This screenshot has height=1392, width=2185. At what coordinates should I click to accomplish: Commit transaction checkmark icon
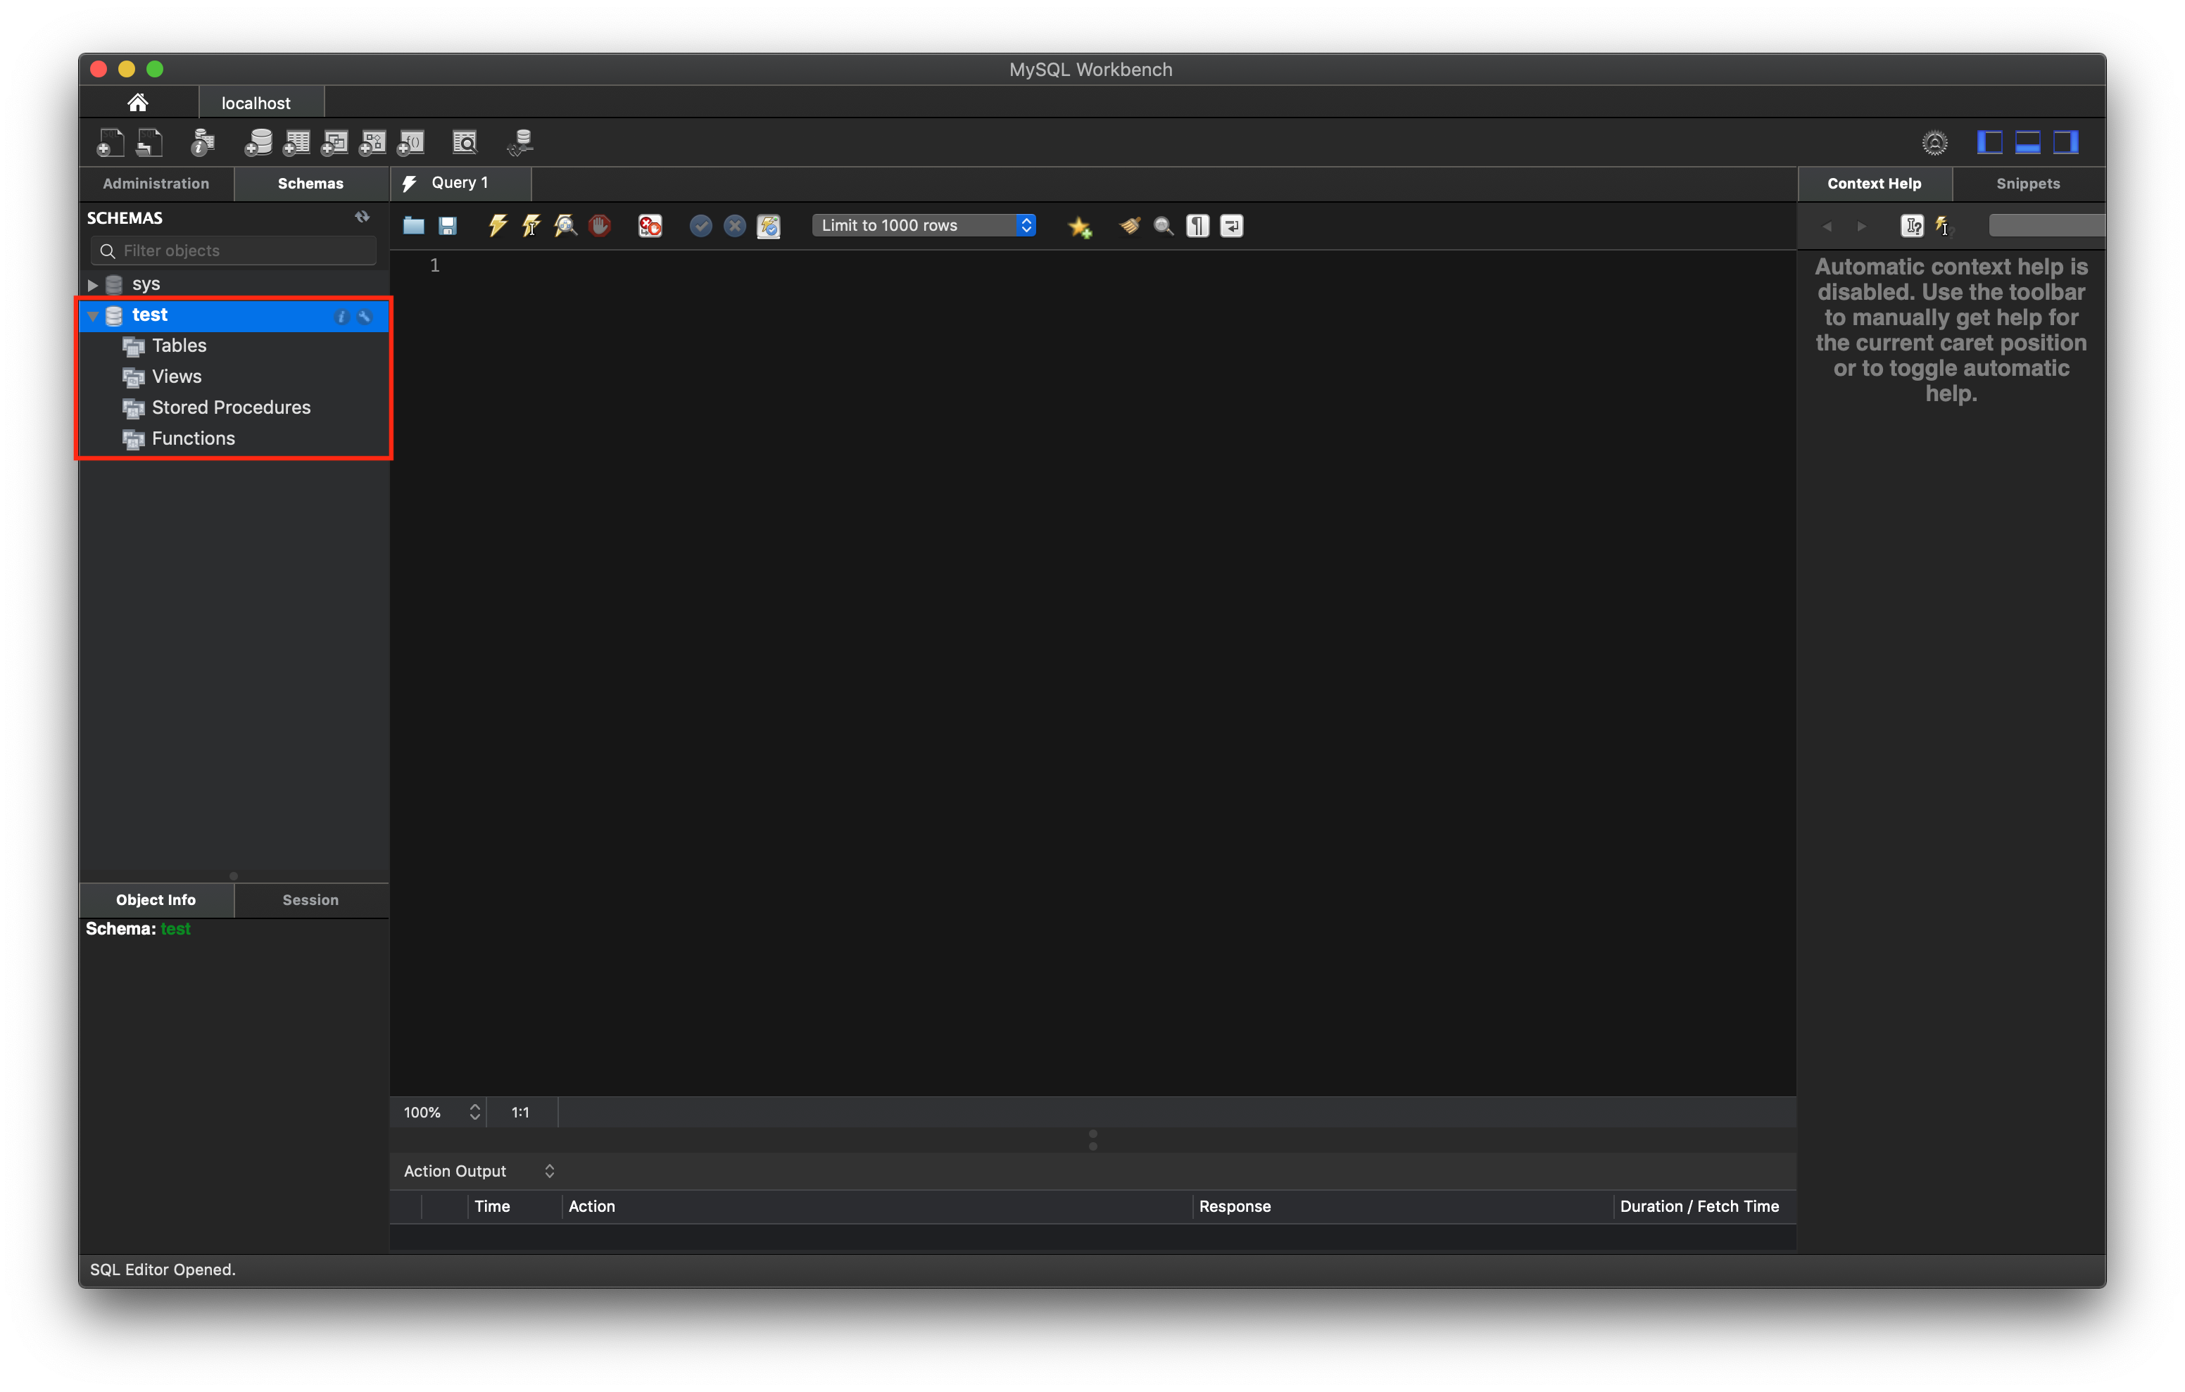(x=700, y=226)
